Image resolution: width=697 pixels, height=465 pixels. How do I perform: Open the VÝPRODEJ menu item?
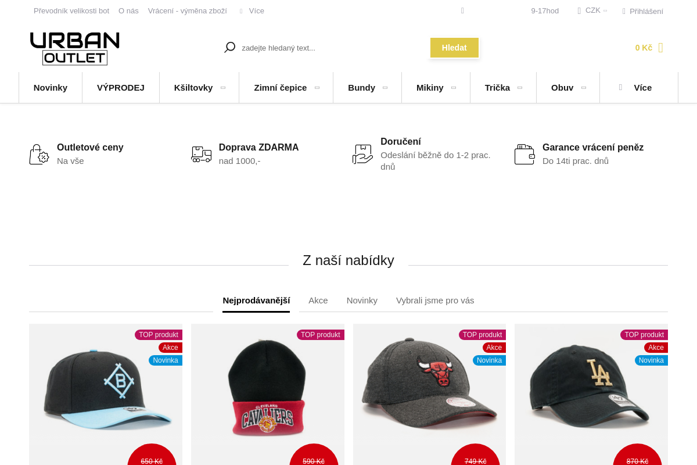coord(121,88)
